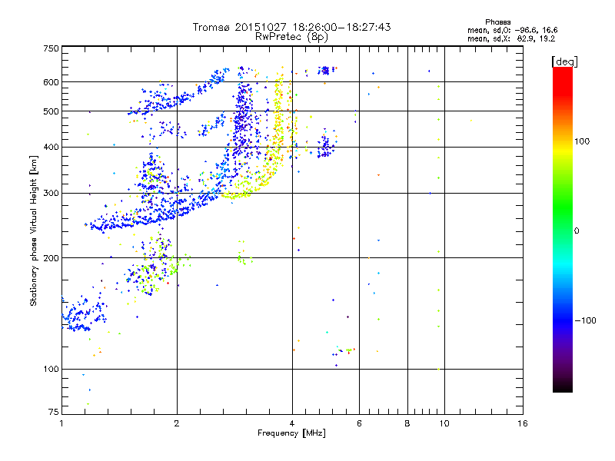615x461 pixels.
Task: Click the x-axis tick label '8'
Action: coord(407,423)
